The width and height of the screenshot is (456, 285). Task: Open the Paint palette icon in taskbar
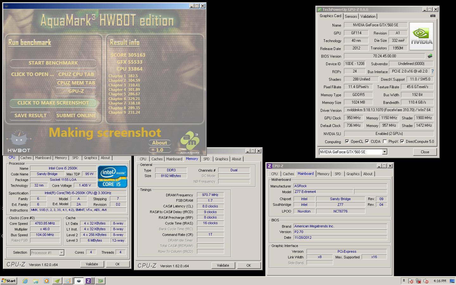point(68,281)
